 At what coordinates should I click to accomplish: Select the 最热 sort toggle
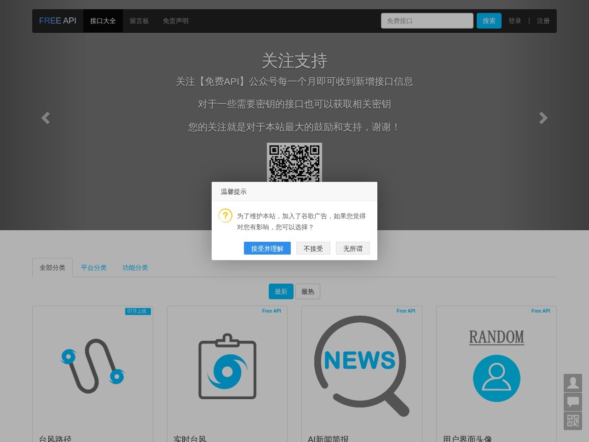[x=308, y=291]
